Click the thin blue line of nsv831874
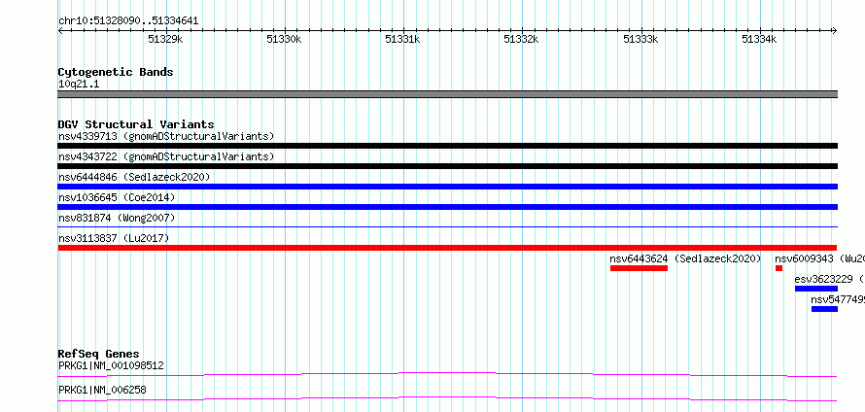865x412 pixels. click(x=447, y=226)
